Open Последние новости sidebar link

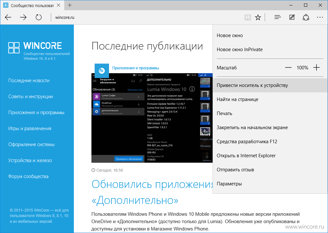[x=29, y=81]
